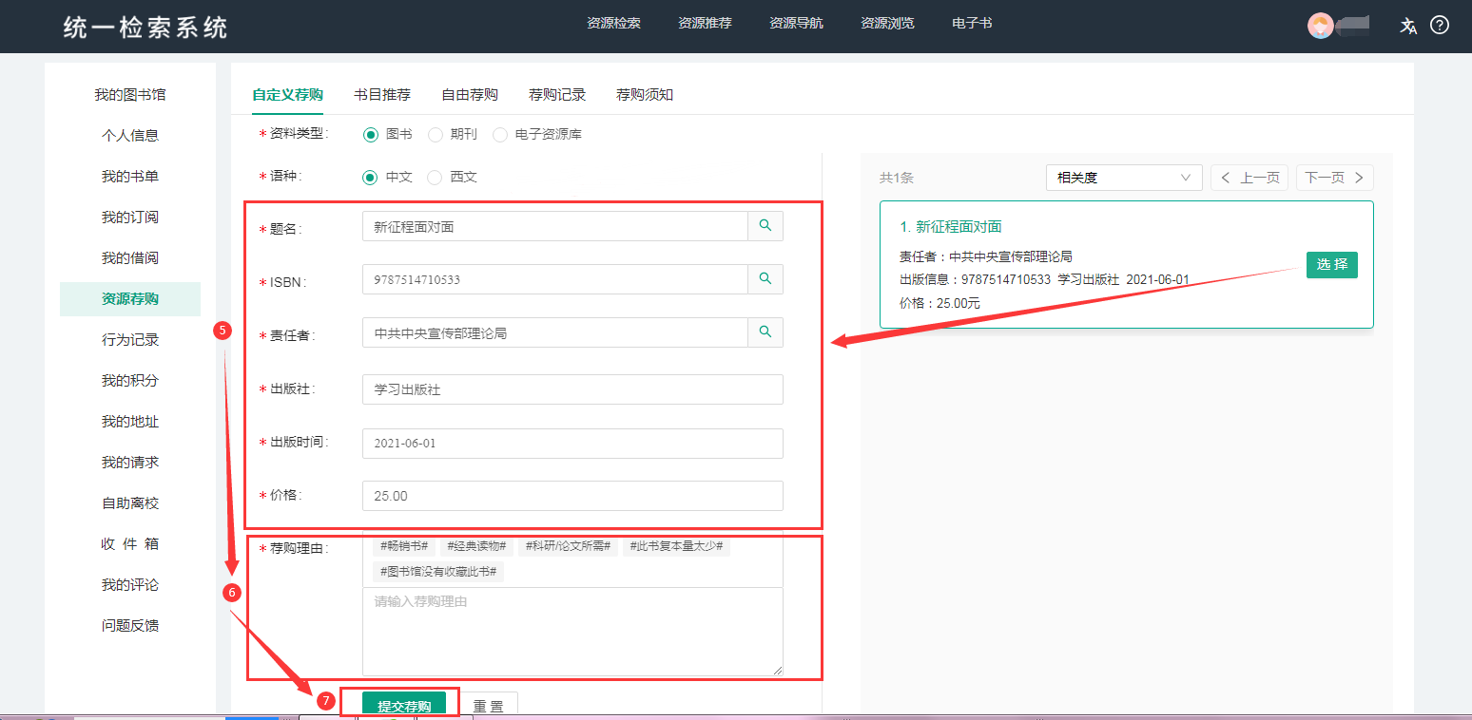Switch to the 书目推荐 tab
Image resolution: width=1472 pixels, height=720 pixels.
(x=384, y=94)
